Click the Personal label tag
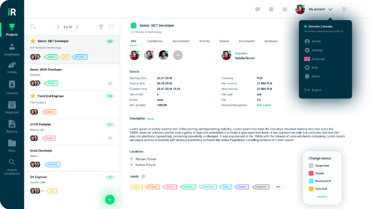The width and height of the screenshot is (371, 209). pos(188,187)
